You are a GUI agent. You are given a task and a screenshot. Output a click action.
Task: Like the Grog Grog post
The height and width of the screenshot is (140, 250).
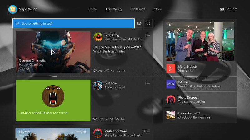pyautogui.click(x=95, y=71)
